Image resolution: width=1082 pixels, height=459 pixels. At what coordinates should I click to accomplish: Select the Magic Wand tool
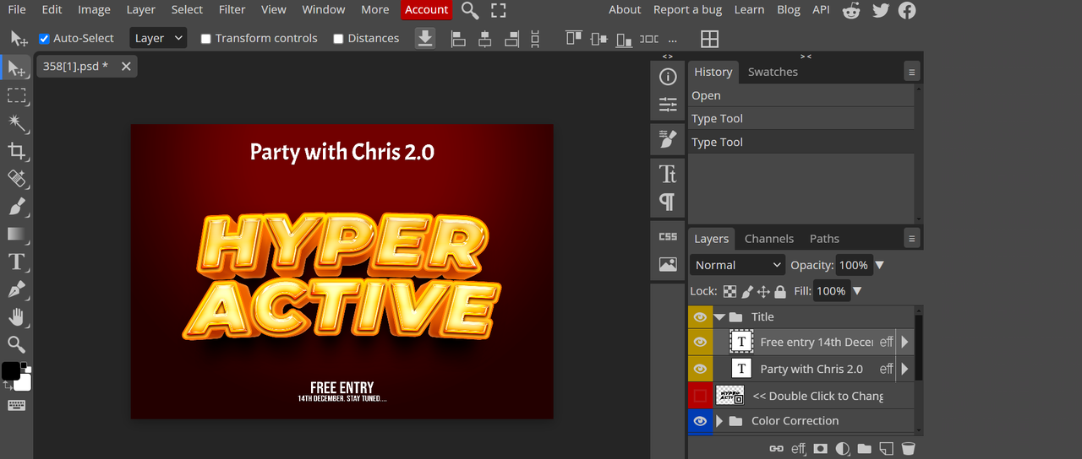(x=16, y=123)
